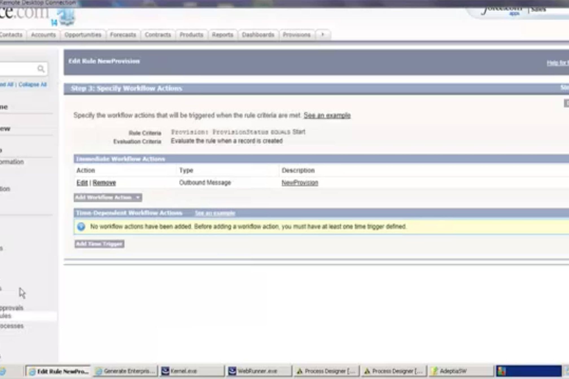The width and height of the screenshot is (569, 379).
Task: Open the Opportunities tab
Action: pos(83,35)
